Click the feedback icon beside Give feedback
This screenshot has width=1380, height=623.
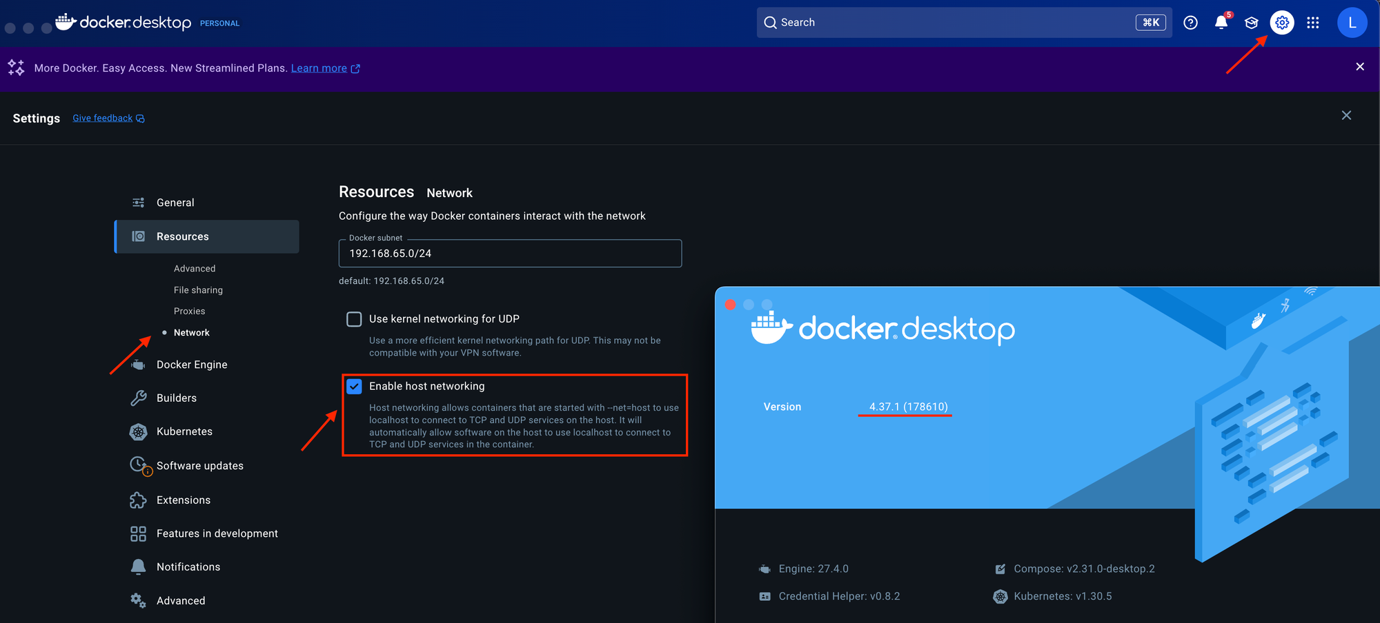click(x=140, y=119)
